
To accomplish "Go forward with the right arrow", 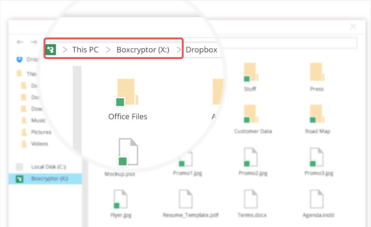I will pos(34,42).
